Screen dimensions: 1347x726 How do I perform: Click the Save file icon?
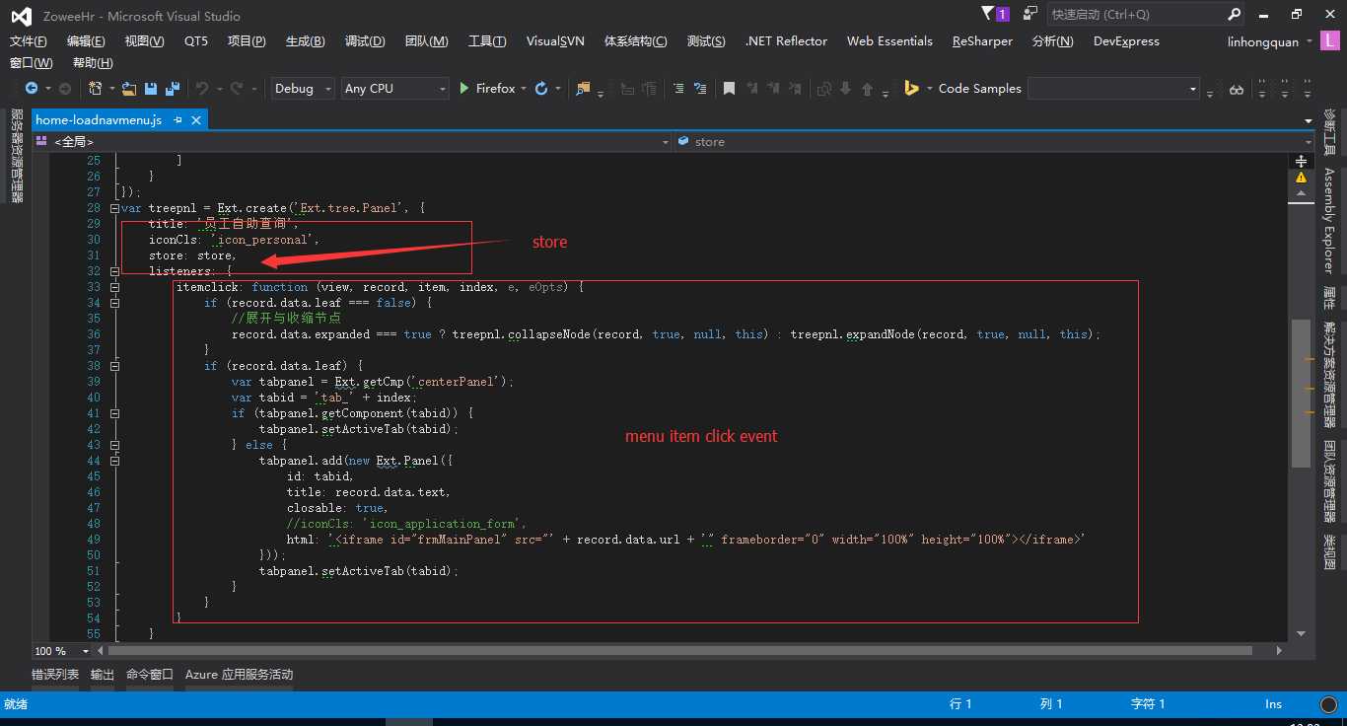151,89
